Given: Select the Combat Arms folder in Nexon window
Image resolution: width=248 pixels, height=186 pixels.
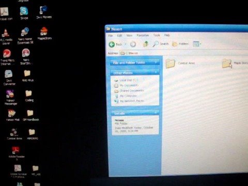Looking at the screenshot, I should [x=180, y=64].
